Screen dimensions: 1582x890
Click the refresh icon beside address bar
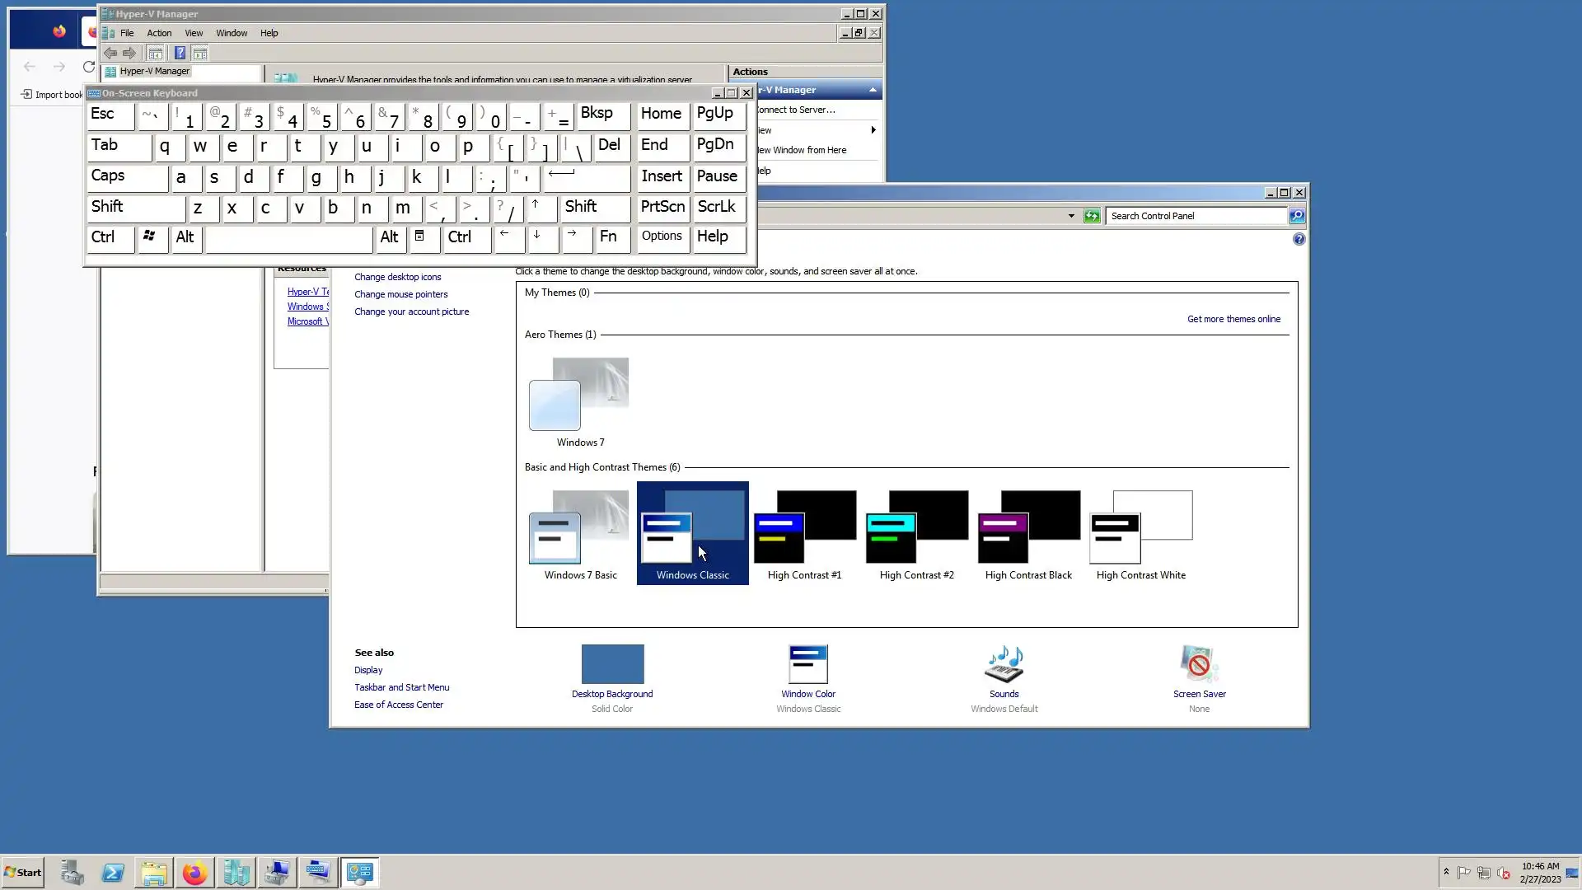tap(1092, 216)
